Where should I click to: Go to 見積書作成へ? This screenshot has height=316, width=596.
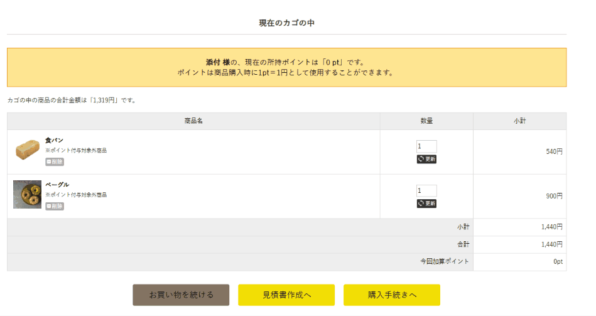pyautogui.click(x=286, y=295)
